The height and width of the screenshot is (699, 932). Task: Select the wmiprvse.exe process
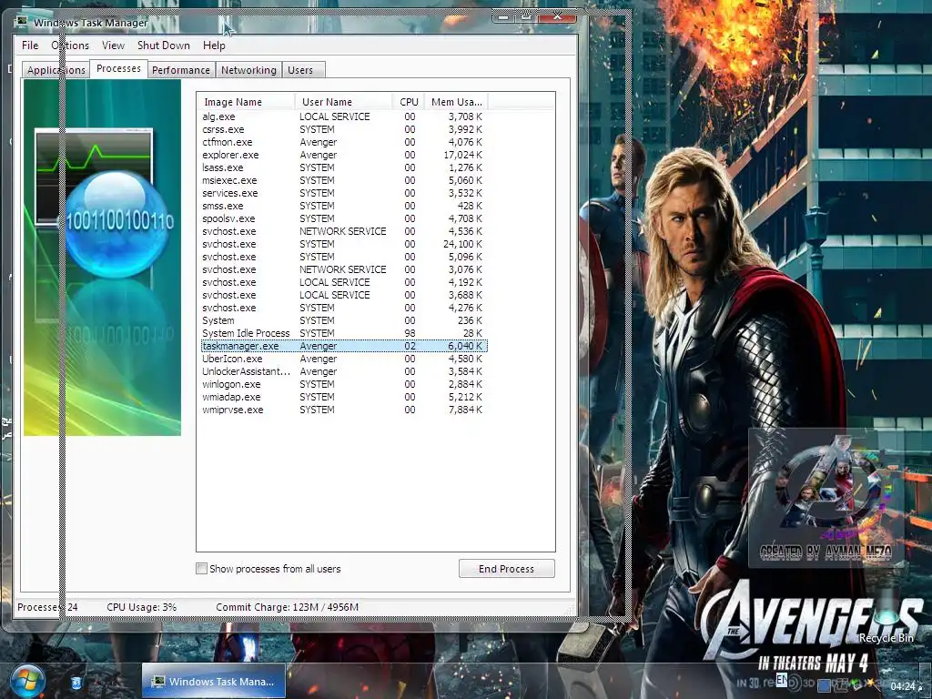pyautogui.click(x=343, y=410)
